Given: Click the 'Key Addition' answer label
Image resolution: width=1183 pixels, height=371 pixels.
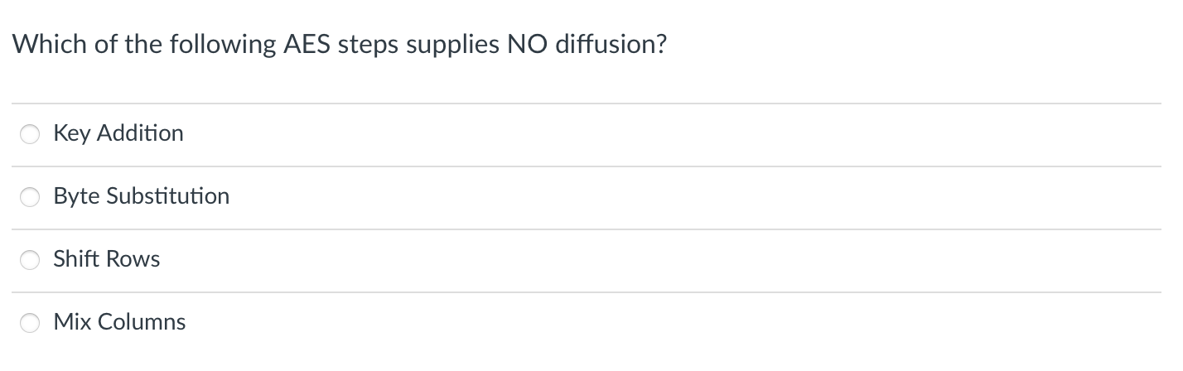Looking at the screenshot, I should (x=118, y=133).
